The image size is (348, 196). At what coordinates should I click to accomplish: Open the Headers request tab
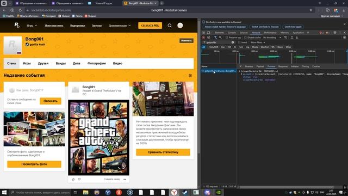(249, 66)
